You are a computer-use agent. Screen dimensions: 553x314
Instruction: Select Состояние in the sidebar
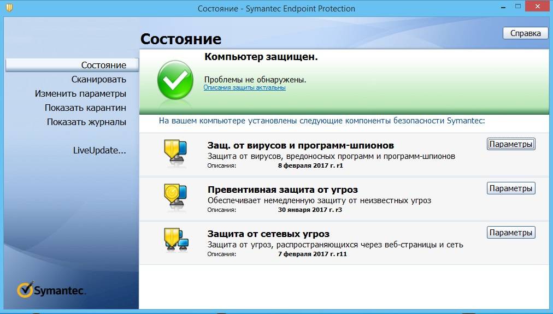click(72, 65)
